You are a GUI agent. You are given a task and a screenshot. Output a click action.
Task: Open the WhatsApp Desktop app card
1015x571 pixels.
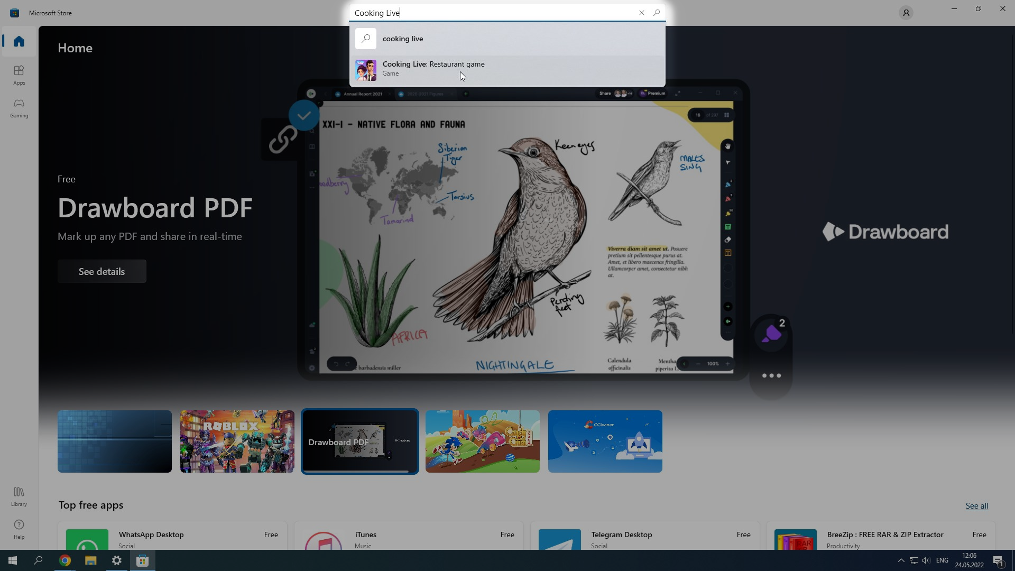[172, 536]
